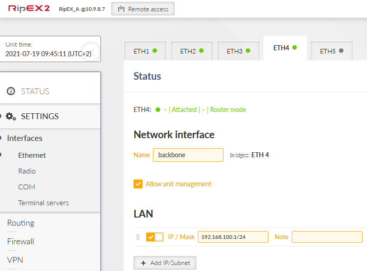
Task: Switch to the ETH3 tab
Action: point(238,51)
